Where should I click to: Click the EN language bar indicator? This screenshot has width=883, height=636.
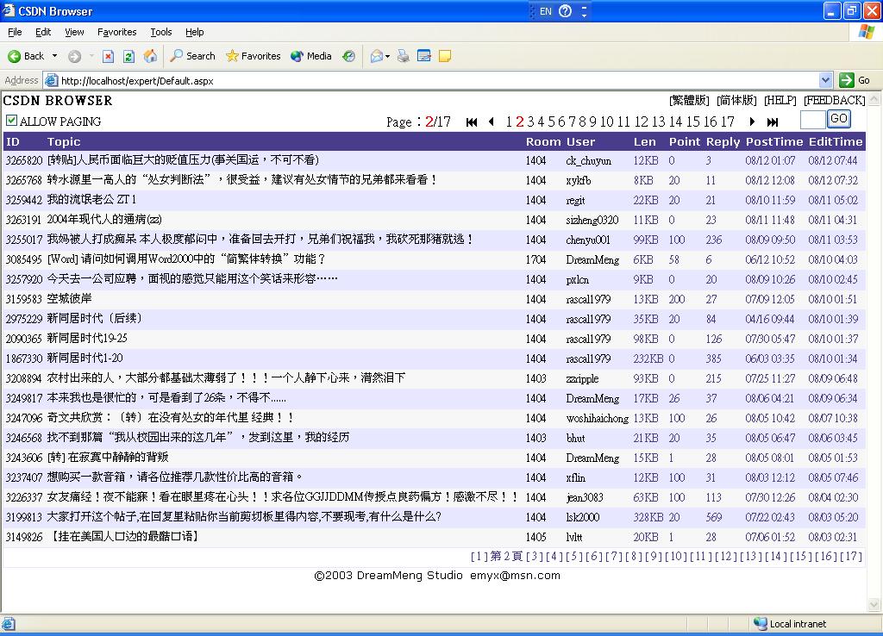545,11
